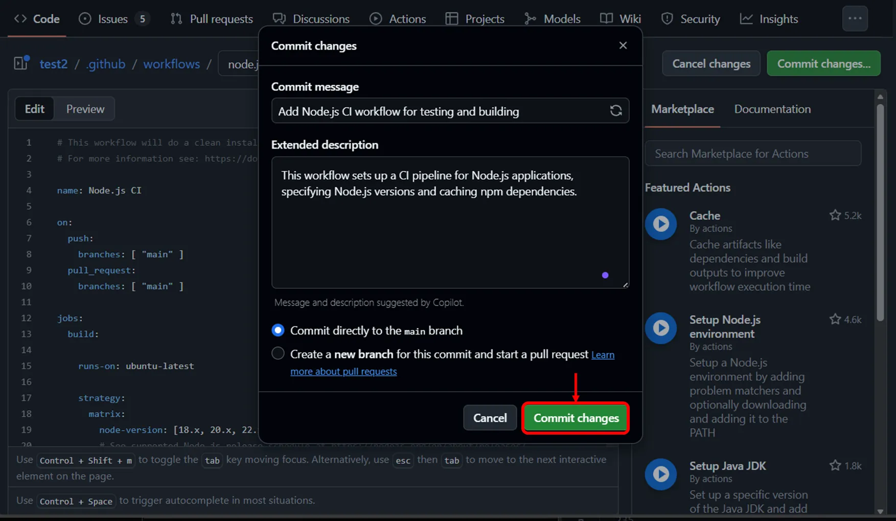The width and height of the screenshot is (896, 521).
Task: Star the Setup Node.js environment action
Action: [x=835, y=320]
